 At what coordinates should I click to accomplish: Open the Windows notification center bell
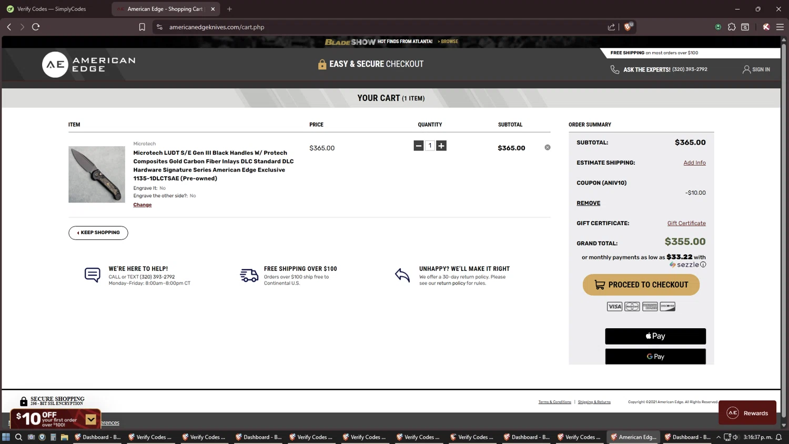[x=779, y=437]
